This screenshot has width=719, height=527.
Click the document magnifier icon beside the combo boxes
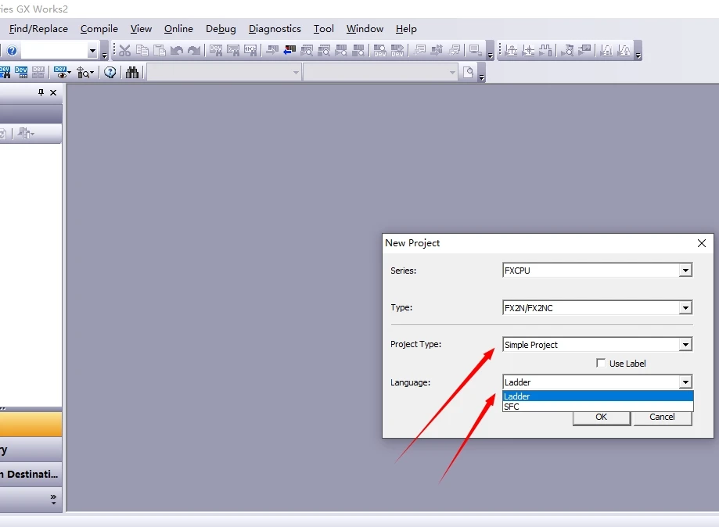point(468,73)
